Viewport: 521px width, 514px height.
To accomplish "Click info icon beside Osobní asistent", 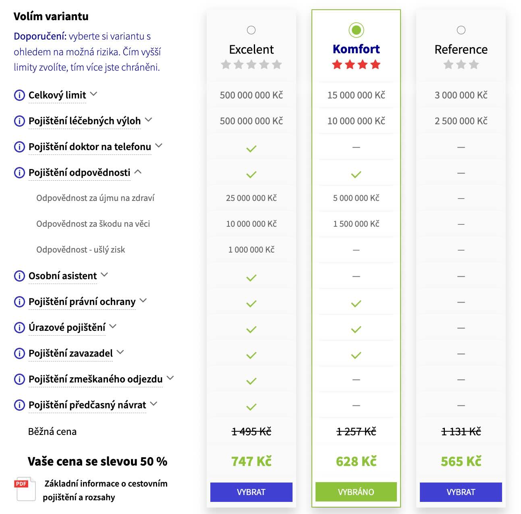I will click(x=19, y=276).
